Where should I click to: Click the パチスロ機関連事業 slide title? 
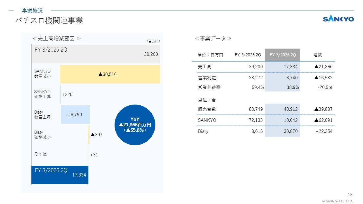(x=49, y=21)
